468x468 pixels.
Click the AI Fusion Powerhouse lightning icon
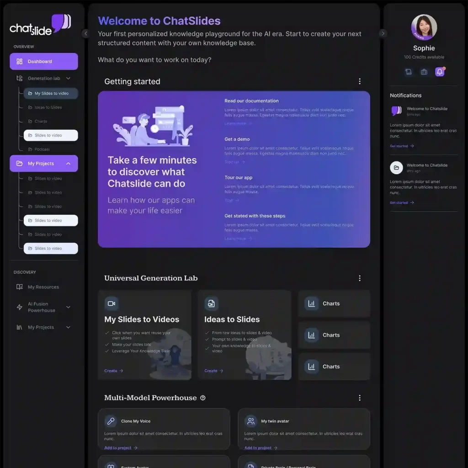19,307
